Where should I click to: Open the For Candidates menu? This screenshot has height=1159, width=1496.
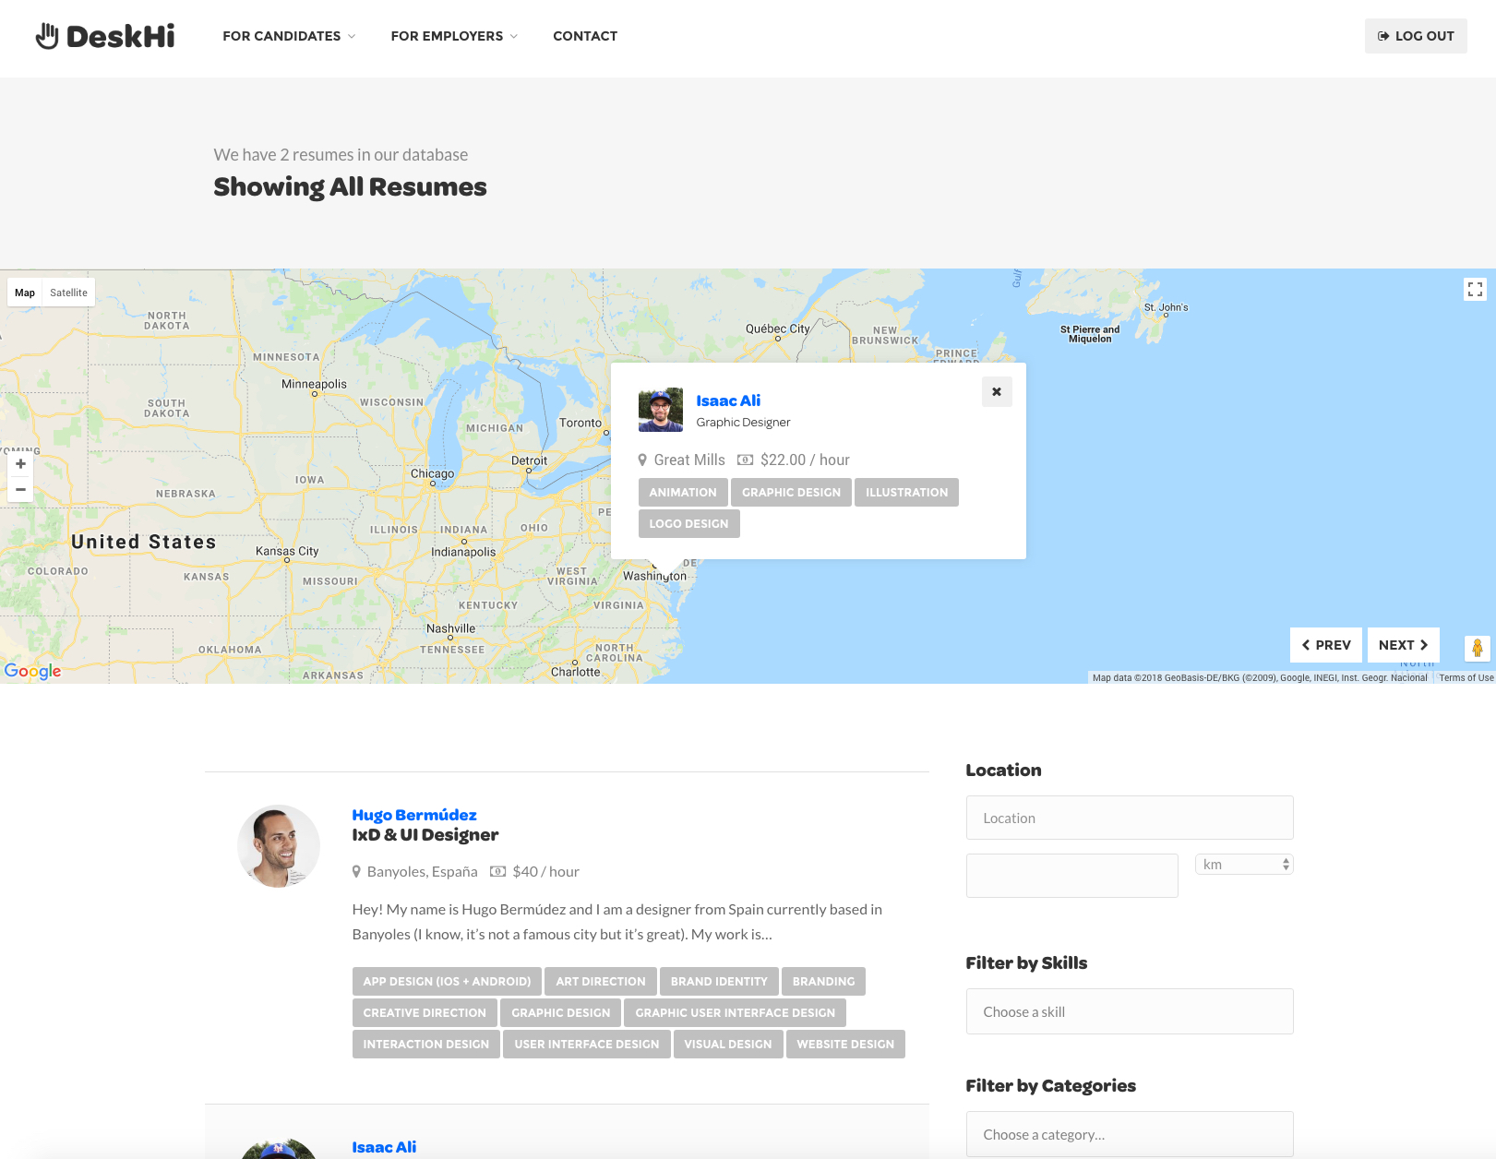[289, 36]
